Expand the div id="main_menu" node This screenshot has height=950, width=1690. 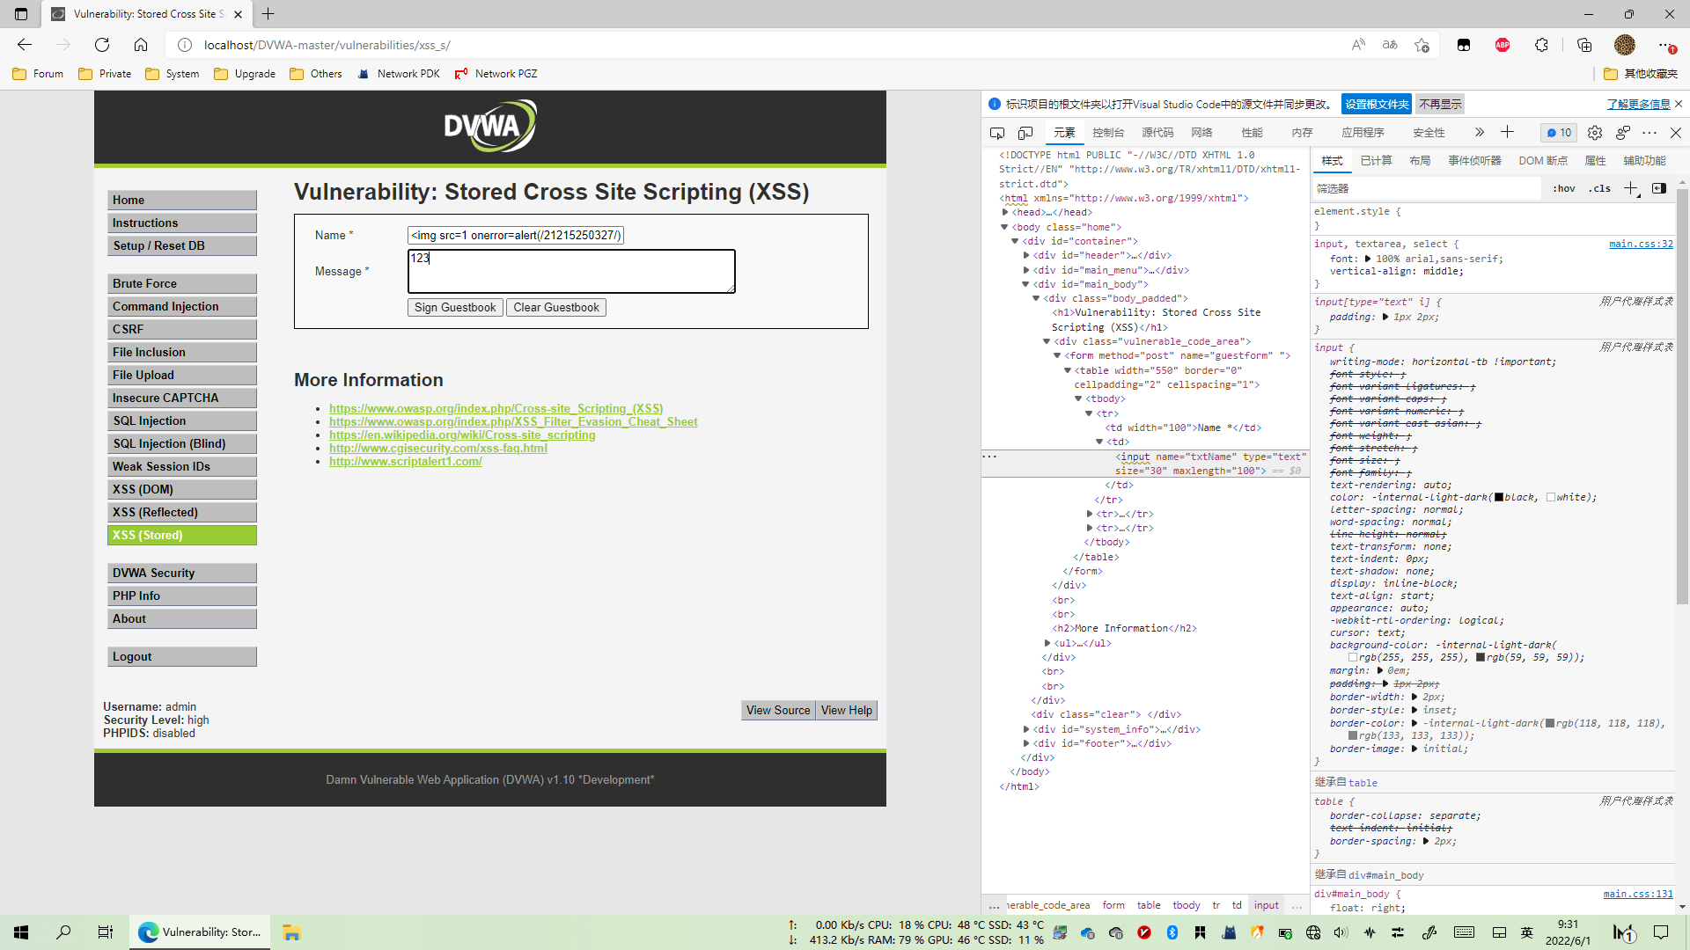coord(1026,270)
